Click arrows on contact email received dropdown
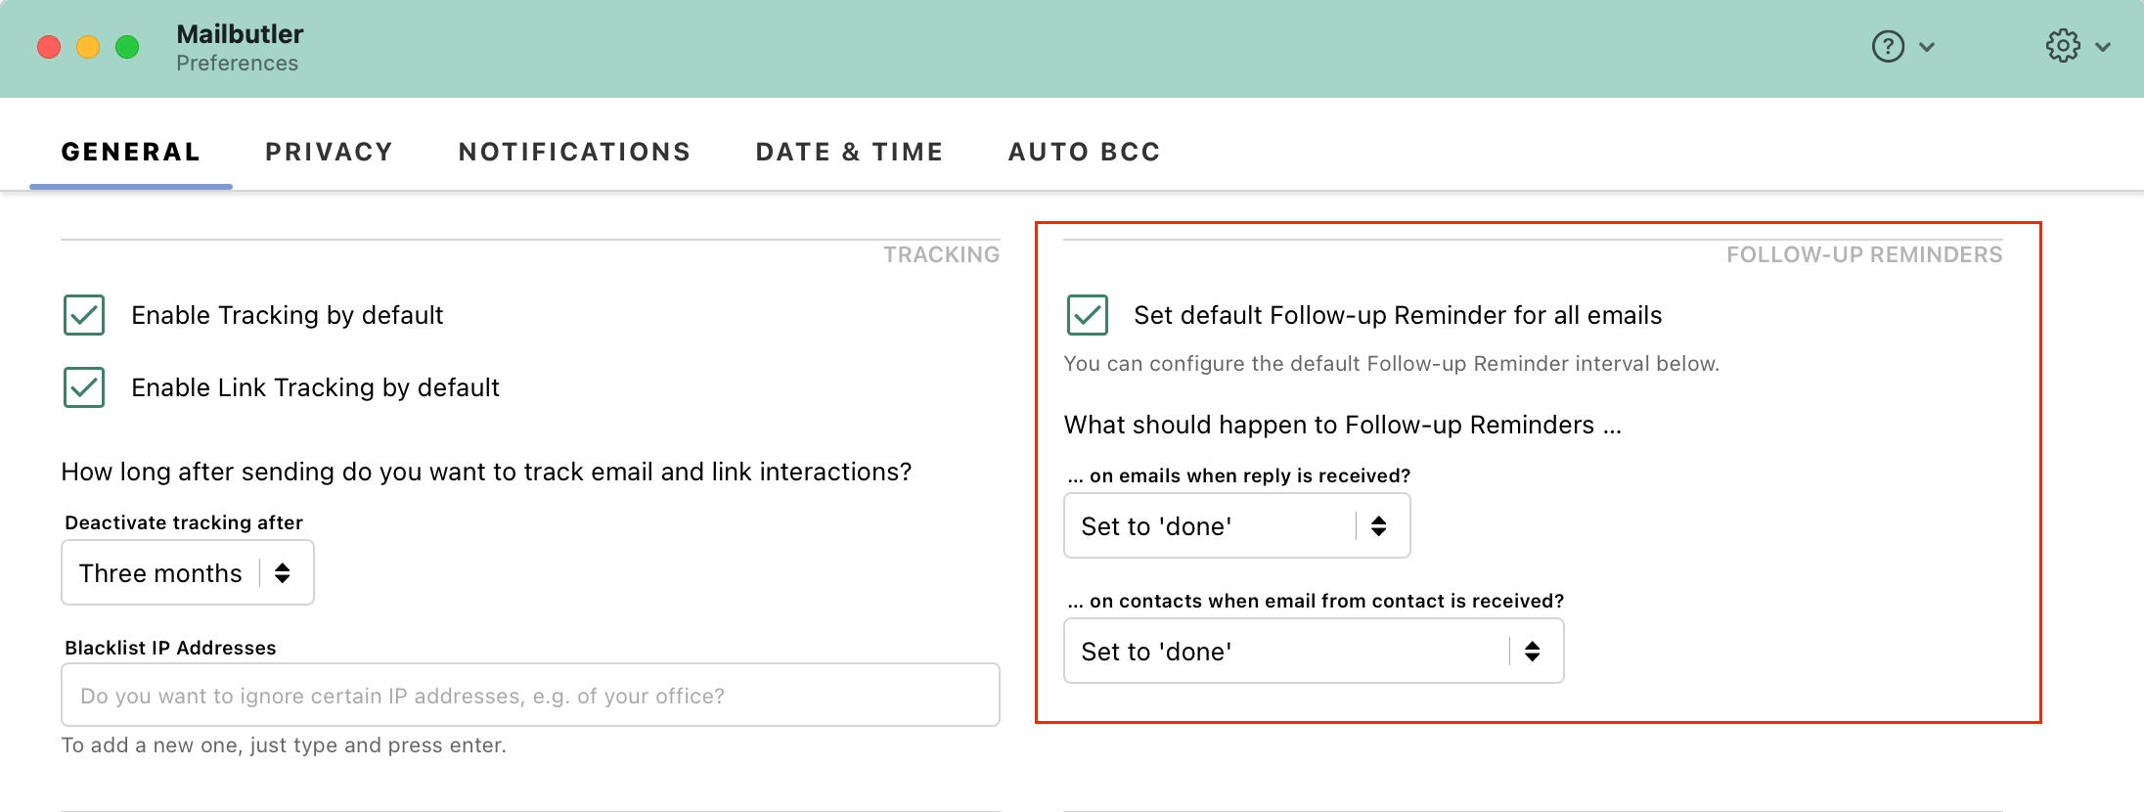Viewport: 2144px width, 812px height. click(x=1533, y=652)
